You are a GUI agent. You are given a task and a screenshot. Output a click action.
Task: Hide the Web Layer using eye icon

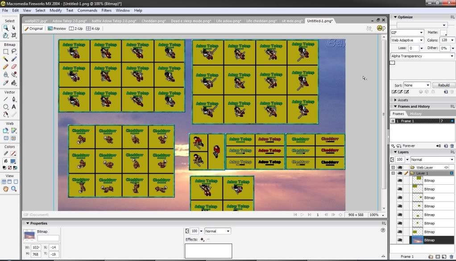pyautogui.click(x=400, y=167)
